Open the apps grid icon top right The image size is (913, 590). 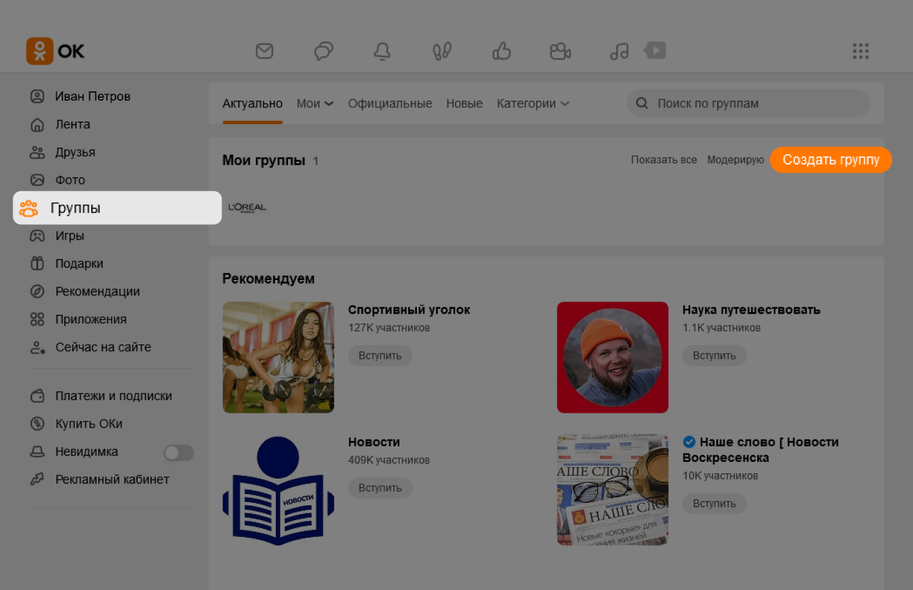coord(861,50)
